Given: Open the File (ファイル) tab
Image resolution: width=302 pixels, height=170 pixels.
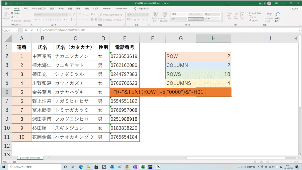Looking at the screenshot, I should pos(7,9).
